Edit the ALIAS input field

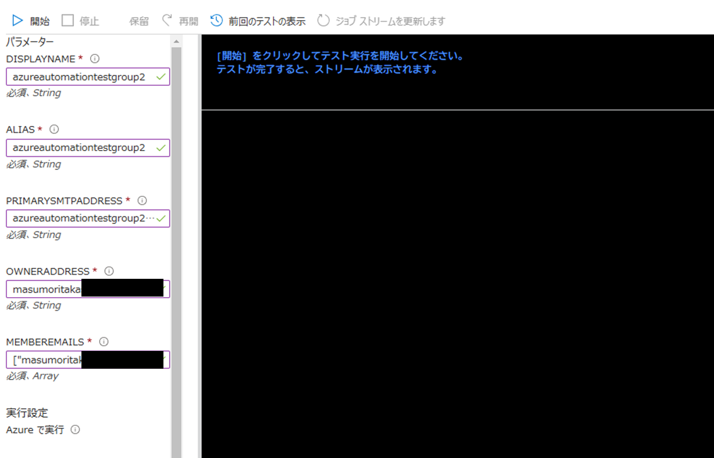click(88, 148)
